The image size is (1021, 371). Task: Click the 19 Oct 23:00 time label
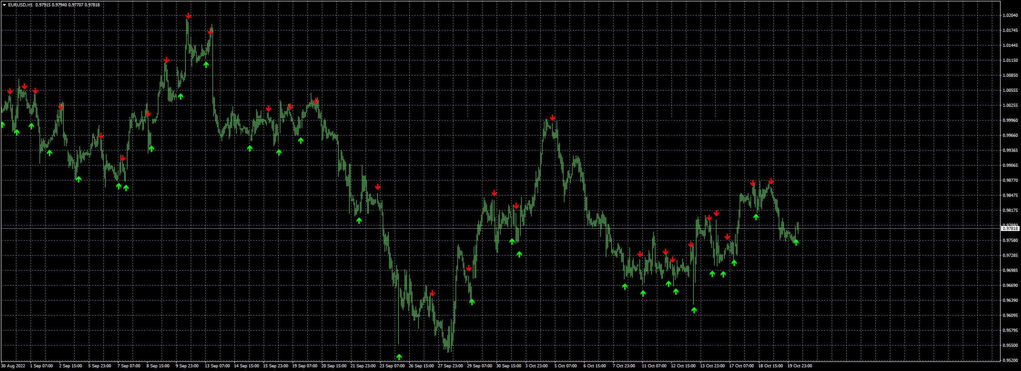click(x=800, y=366)
